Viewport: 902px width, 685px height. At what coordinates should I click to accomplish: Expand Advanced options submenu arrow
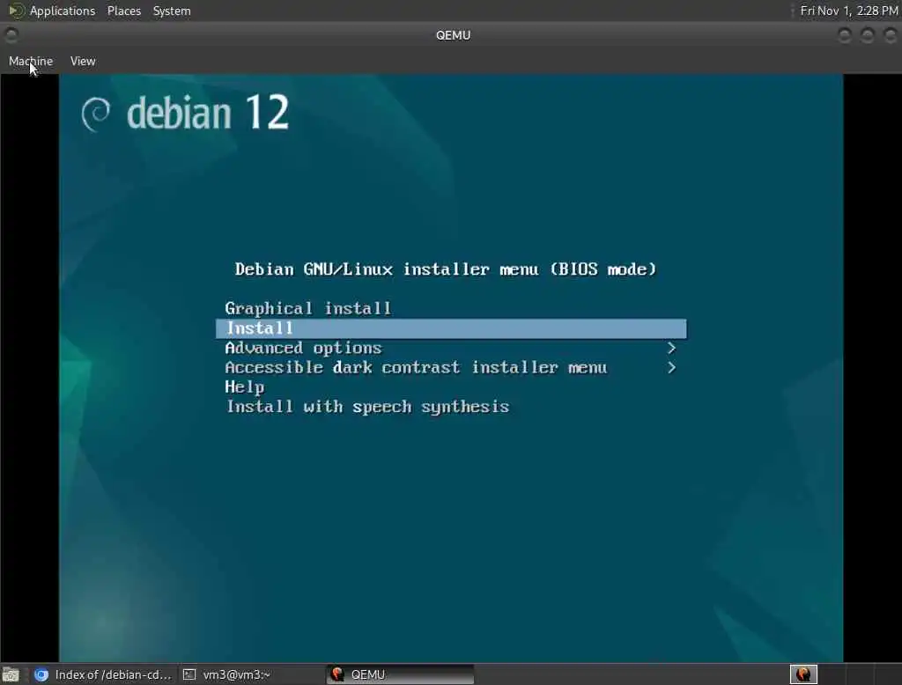tap(670, 348)
